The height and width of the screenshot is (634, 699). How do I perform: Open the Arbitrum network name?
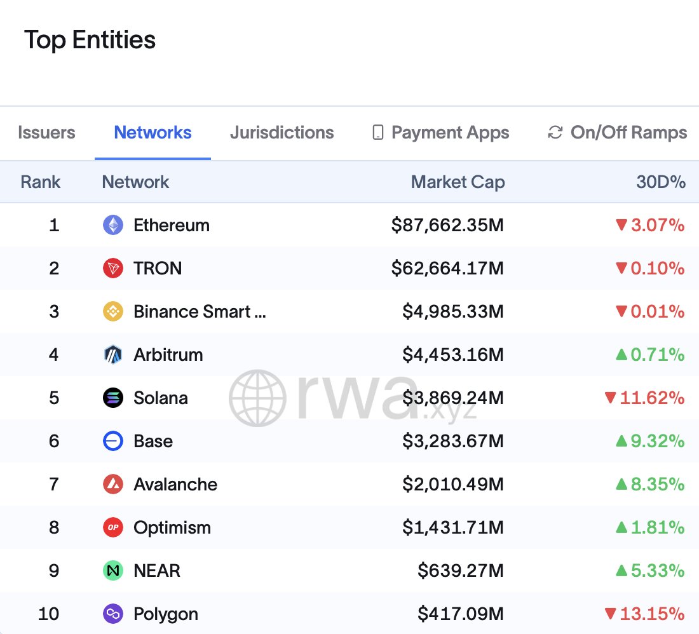coord(168,354)
